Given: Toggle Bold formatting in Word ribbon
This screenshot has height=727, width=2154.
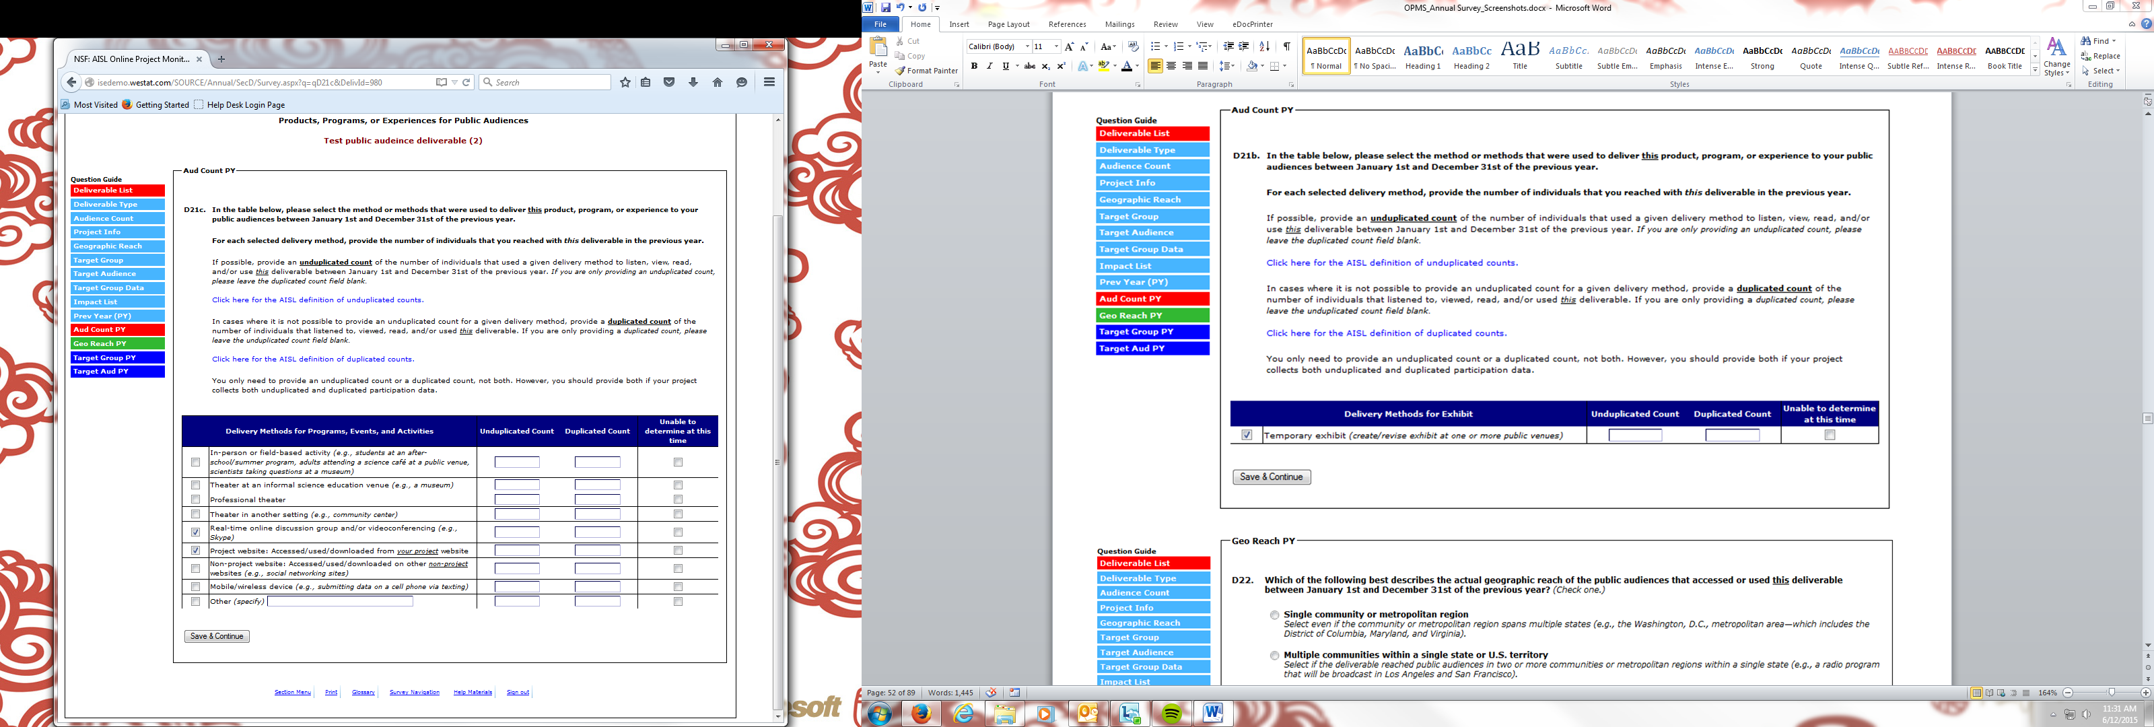Looking at the screenshot, I should pos(973,66).
